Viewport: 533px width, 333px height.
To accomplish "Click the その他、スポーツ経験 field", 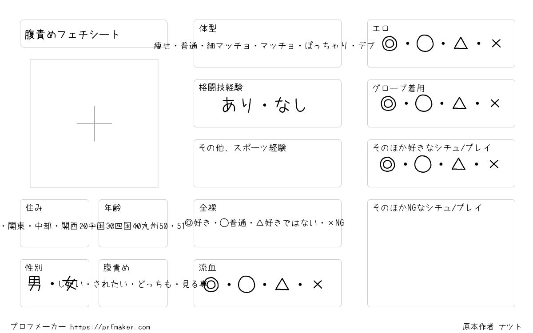I will (267, 163).
